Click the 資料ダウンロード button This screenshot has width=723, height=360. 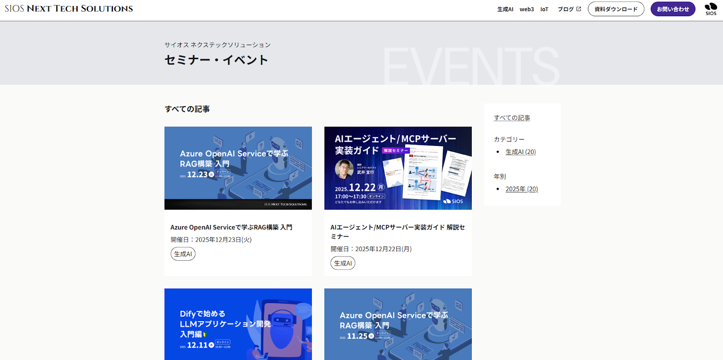(x=616, y=9)
